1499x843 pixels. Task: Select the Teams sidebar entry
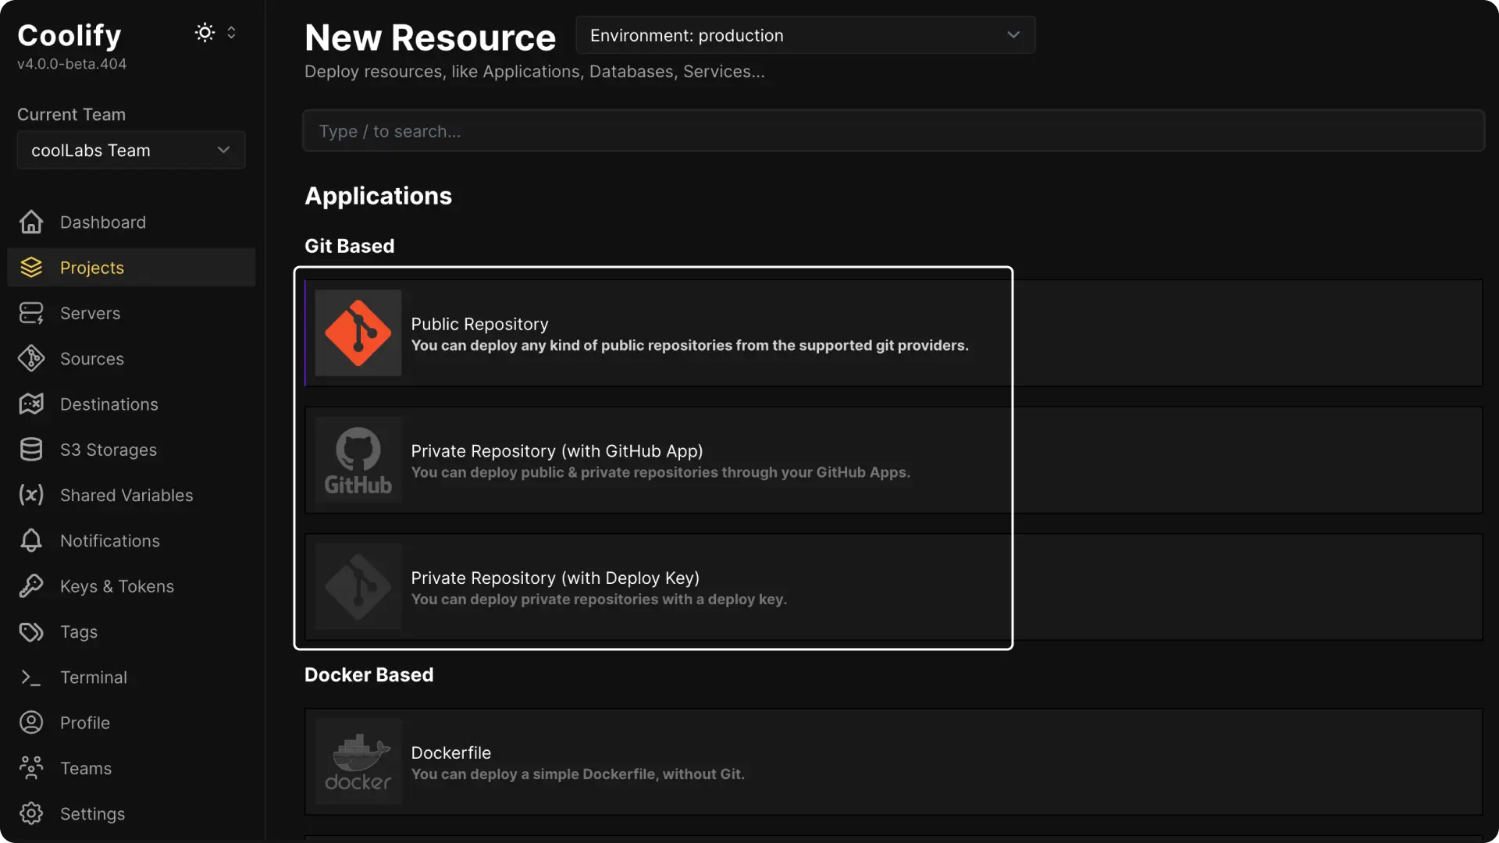click(x=85, y=767)
